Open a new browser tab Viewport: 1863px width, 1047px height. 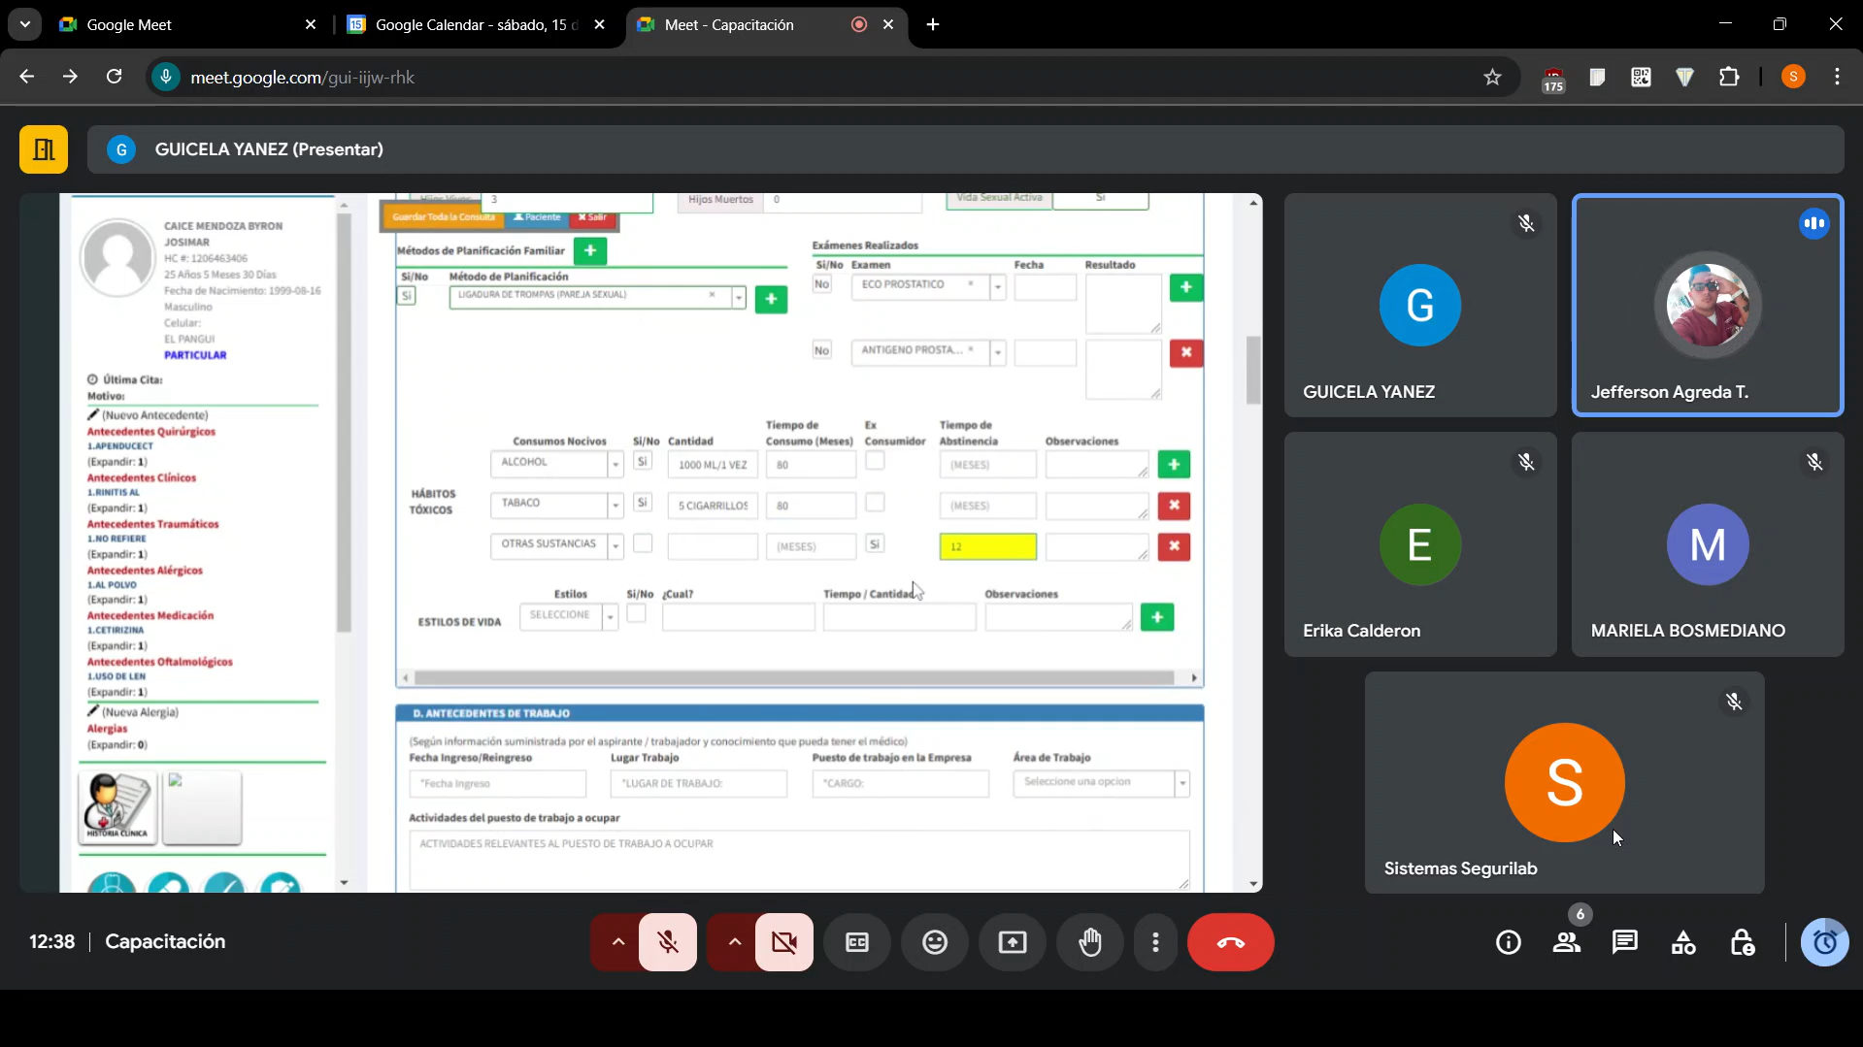(x=933, y=24)
